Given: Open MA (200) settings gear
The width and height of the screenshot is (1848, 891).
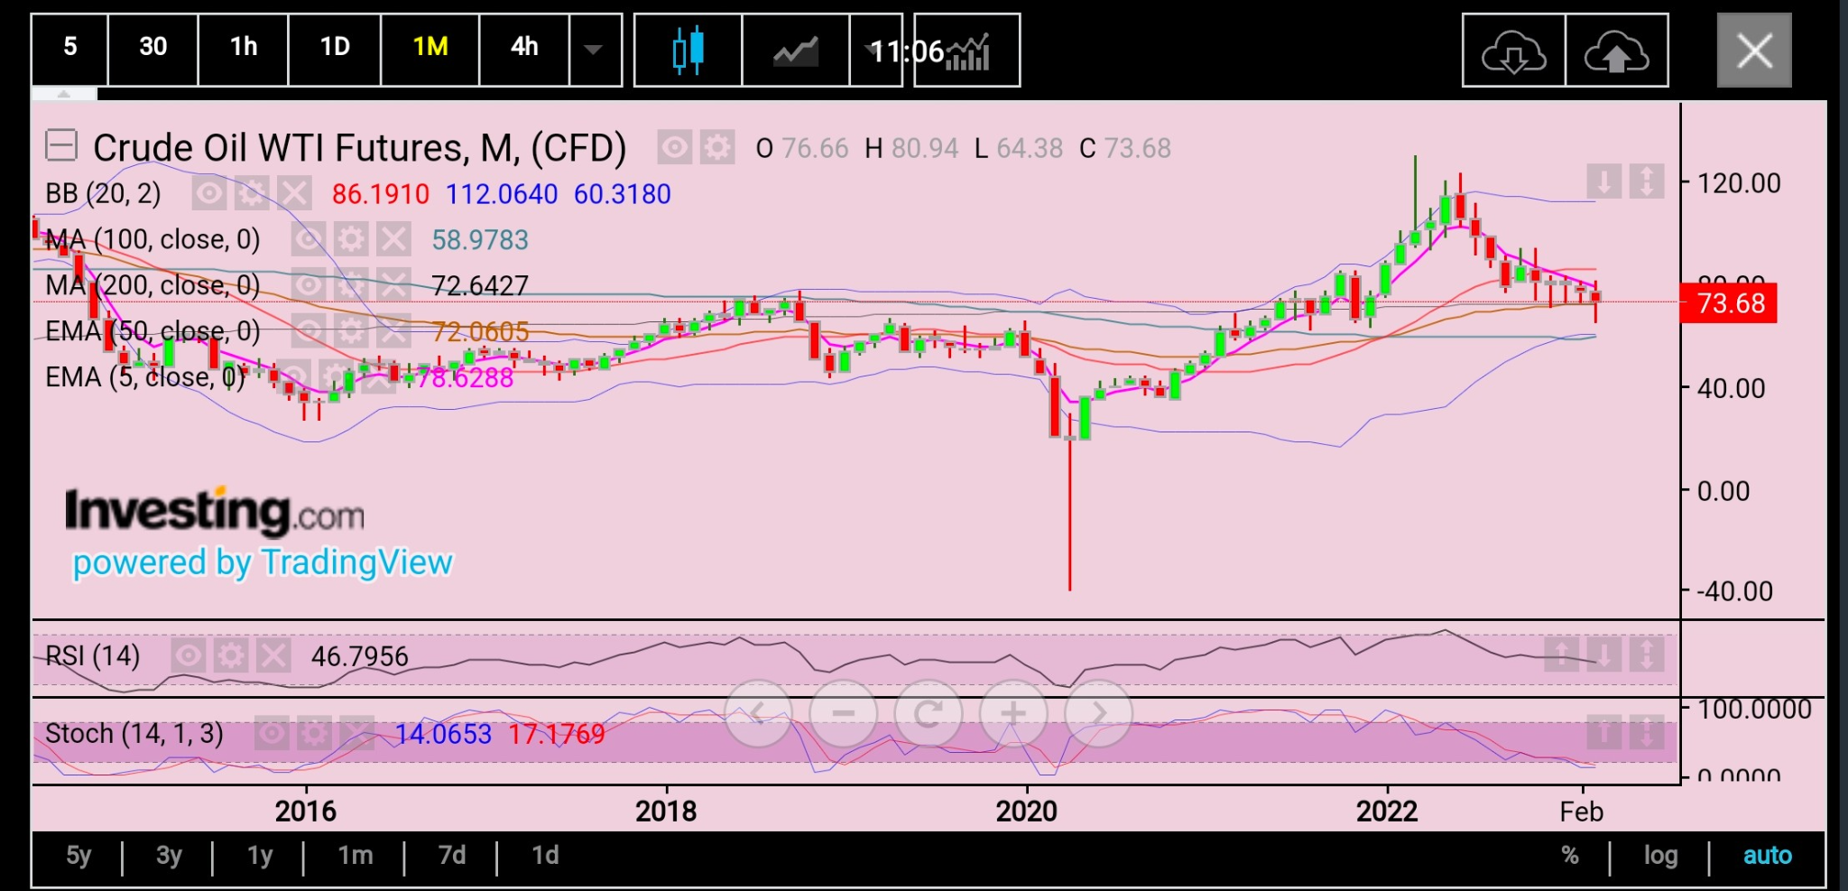Looking at the screenshot, I should coord(351,285).
